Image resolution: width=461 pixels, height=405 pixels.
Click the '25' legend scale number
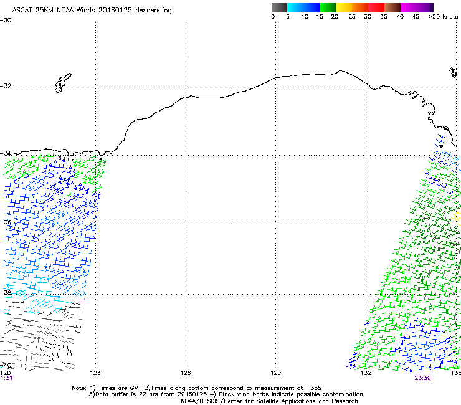tap(352, 17)
